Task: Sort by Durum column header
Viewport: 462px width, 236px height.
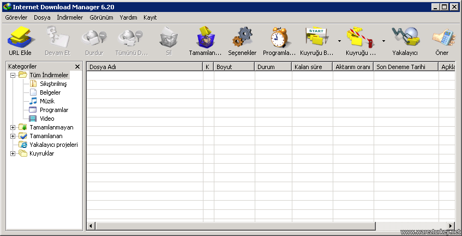Action: [x=273, y=67]
